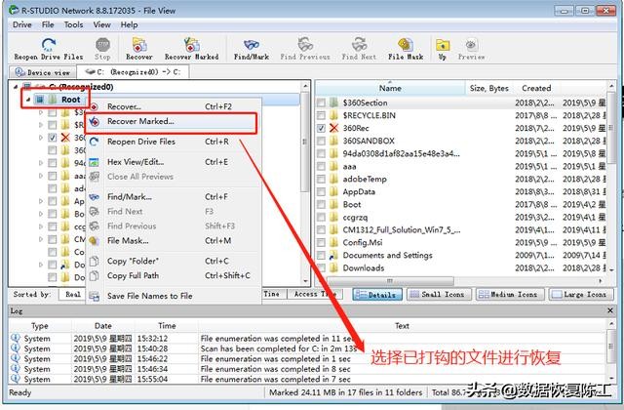Sort the file list by Created column
Viewport: 624px width, 410px height.
click(536, 88)
